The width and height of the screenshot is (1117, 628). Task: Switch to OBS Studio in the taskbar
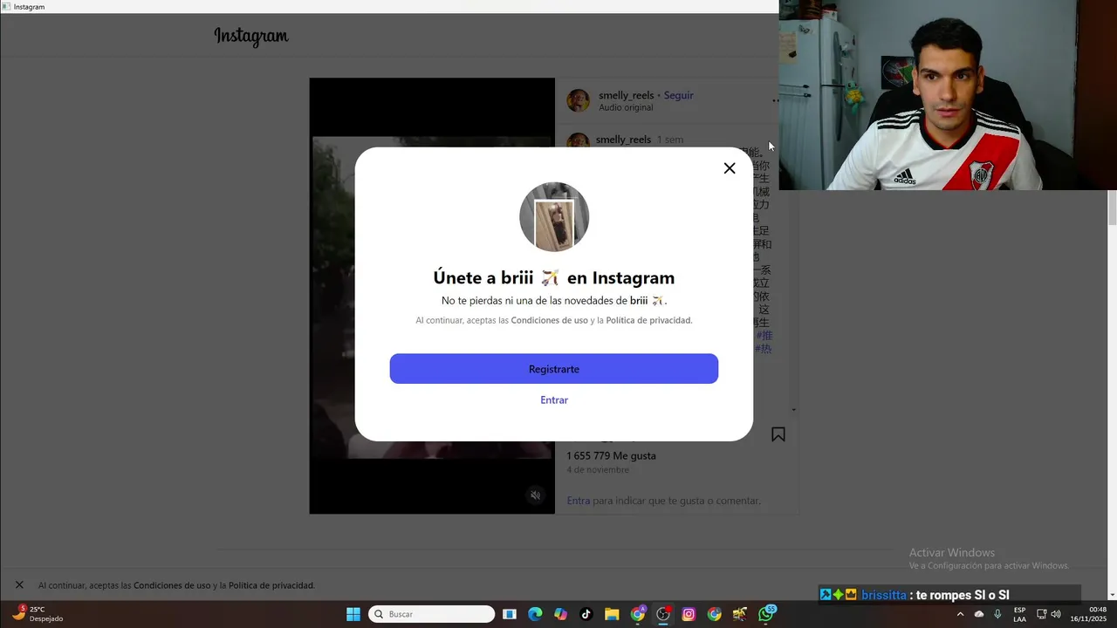(663, 614)
